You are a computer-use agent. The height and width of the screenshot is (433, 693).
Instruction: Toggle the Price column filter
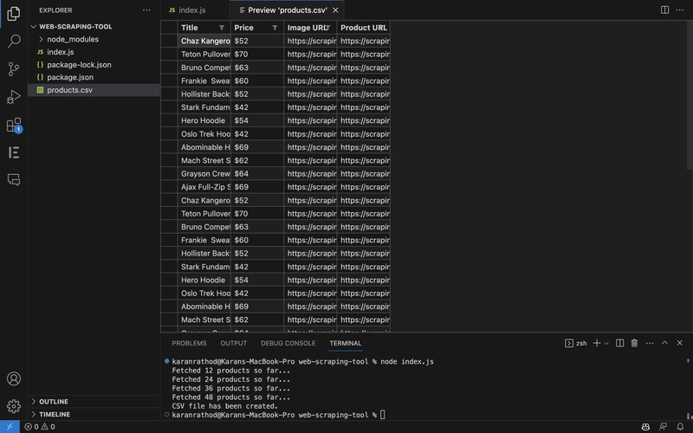click(x=275, y=28)
